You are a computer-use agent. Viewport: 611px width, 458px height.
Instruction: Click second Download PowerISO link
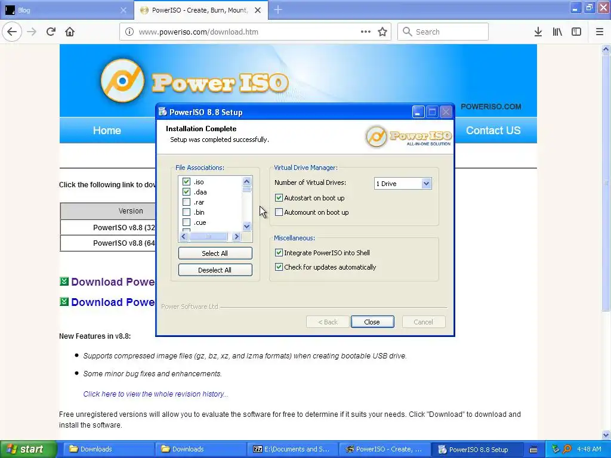[x=113, y=302]
